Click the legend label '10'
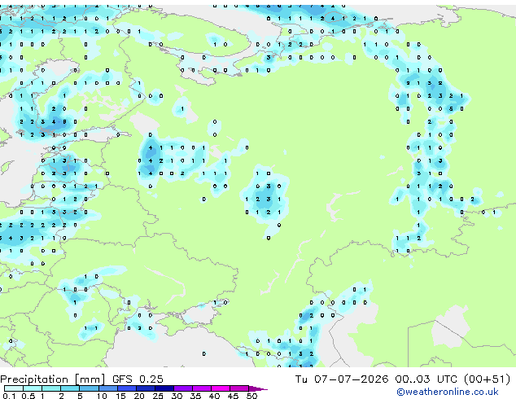Image resolution: width=516 pixels, height=399 pixels. (x=102, y=396)
